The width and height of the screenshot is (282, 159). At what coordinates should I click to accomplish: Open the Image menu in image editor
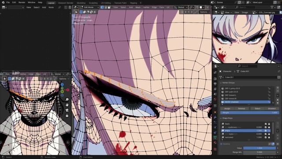(245, 12)
